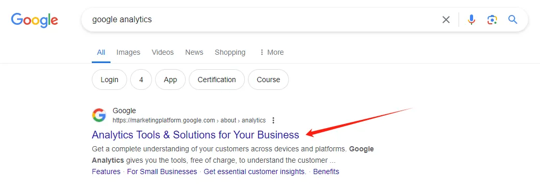Image resolution: width=540 pixels, height=187 pixels.
Task: Pick the Course suggestion chip
Action: (x=268, y=80)
